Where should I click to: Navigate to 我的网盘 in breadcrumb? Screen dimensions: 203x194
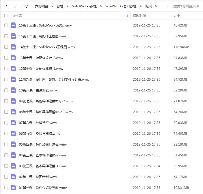click(x=42, y=6)
